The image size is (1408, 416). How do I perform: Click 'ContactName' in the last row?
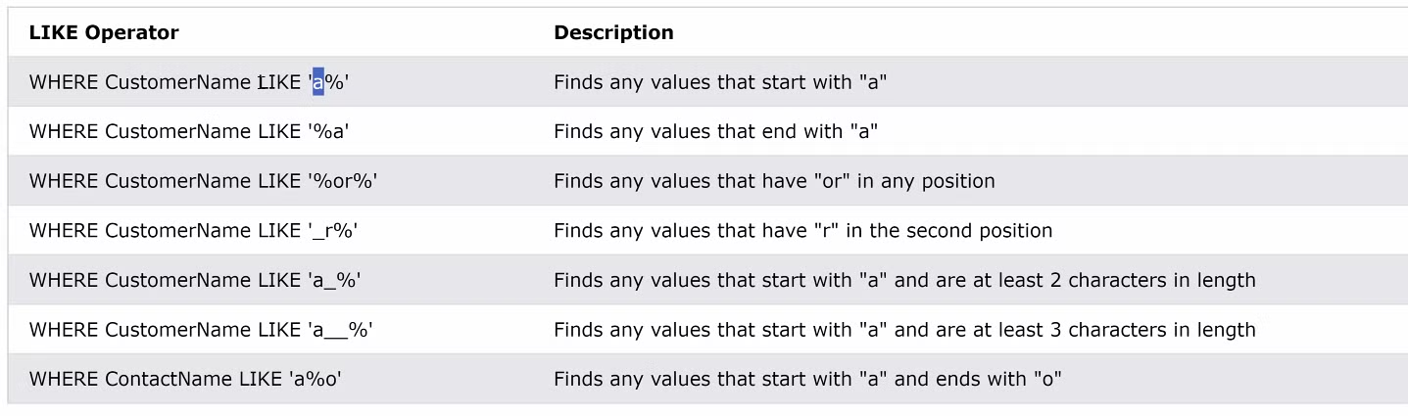169,379
